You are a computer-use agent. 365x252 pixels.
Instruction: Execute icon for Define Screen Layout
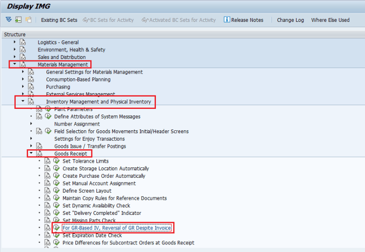[57, 191]
